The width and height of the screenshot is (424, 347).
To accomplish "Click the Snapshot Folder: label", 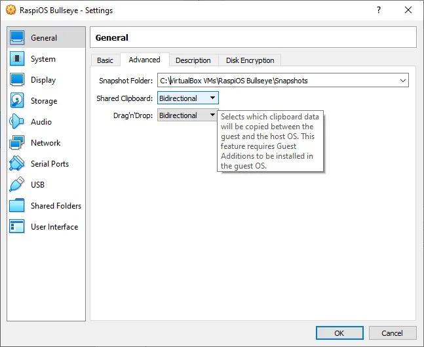I will (x=126, y=81).
